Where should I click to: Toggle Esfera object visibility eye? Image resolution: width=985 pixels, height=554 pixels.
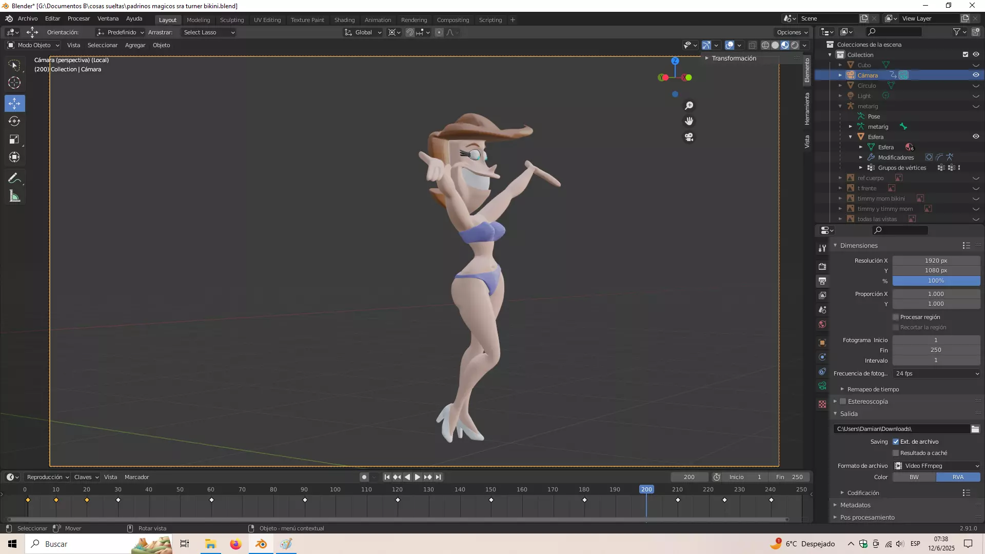[x=976, y=136]
